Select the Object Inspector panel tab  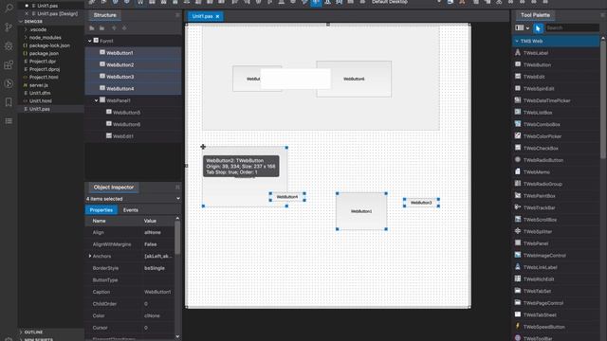point(114,188)
